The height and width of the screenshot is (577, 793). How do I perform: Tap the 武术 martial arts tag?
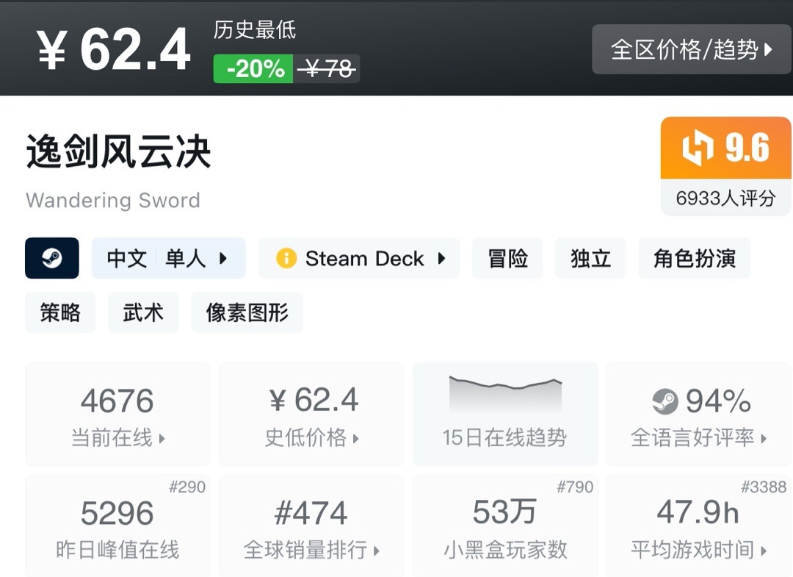[x=143, y=312]
